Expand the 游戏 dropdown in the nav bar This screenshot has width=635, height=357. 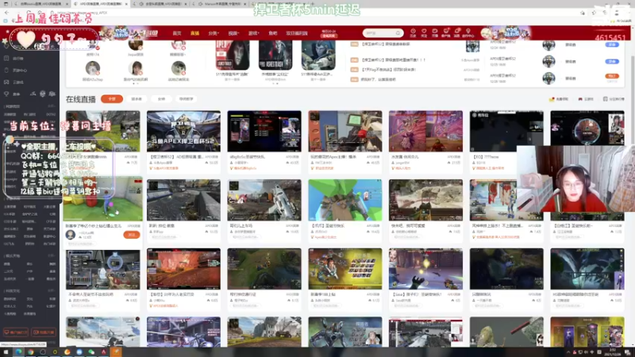click(x=253, y=33)
